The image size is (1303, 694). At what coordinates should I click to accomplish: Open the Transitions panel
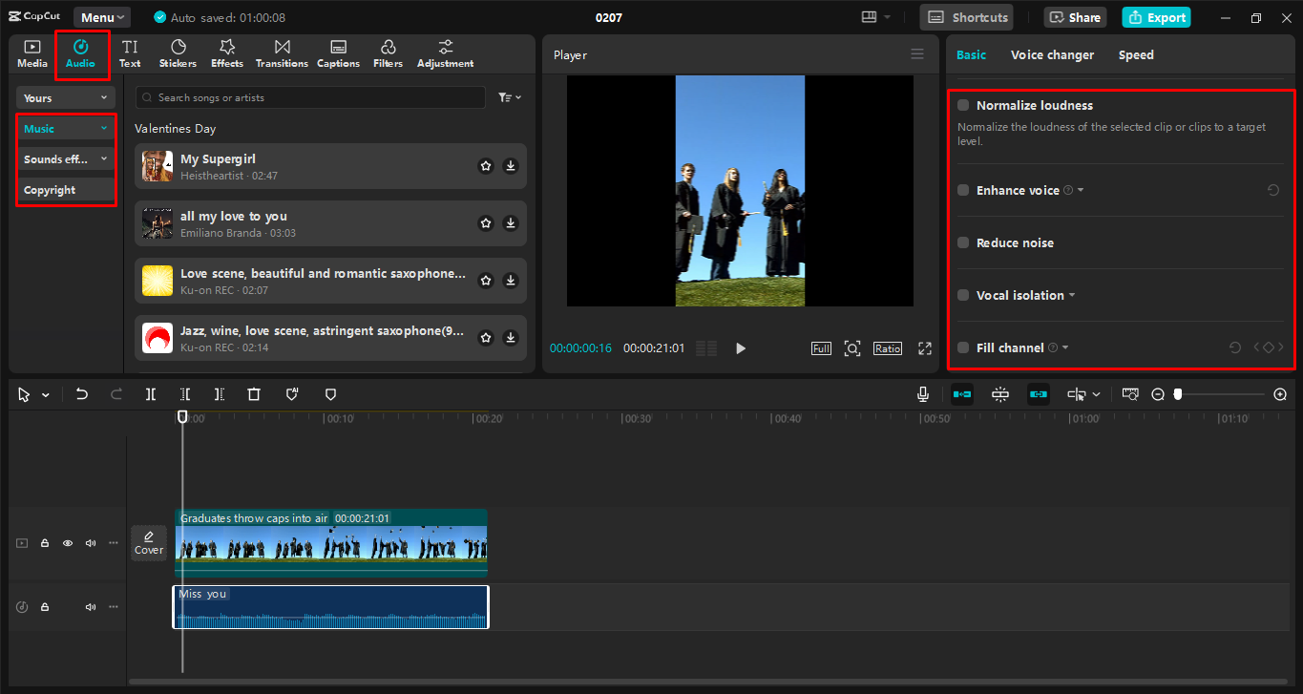click(282, 53)
